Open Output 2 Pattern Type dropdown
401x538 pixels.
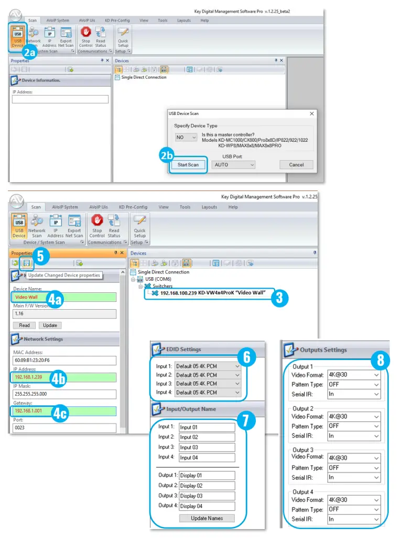point(354,426)
